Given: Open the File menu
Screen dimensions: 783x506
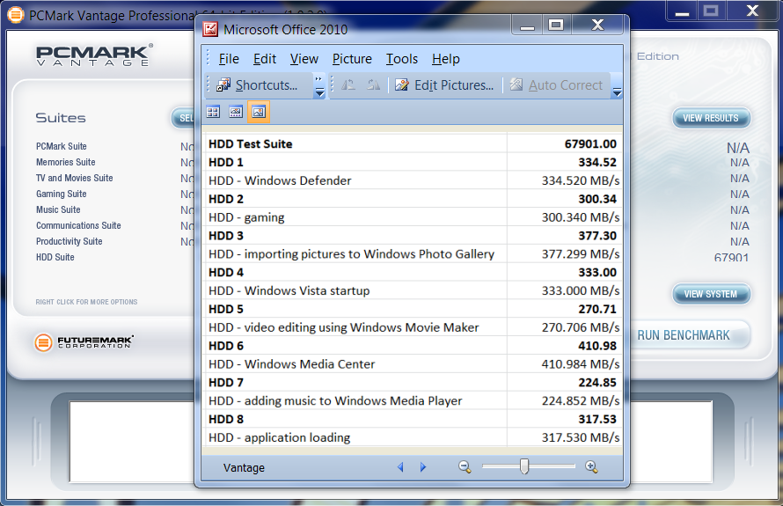Looking at the screenshot, I should click(x=229, y=59).
